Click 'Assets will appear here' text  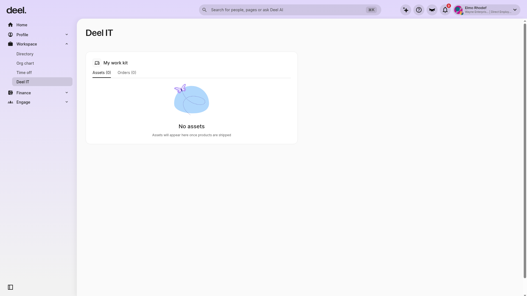tap(192, 135)
